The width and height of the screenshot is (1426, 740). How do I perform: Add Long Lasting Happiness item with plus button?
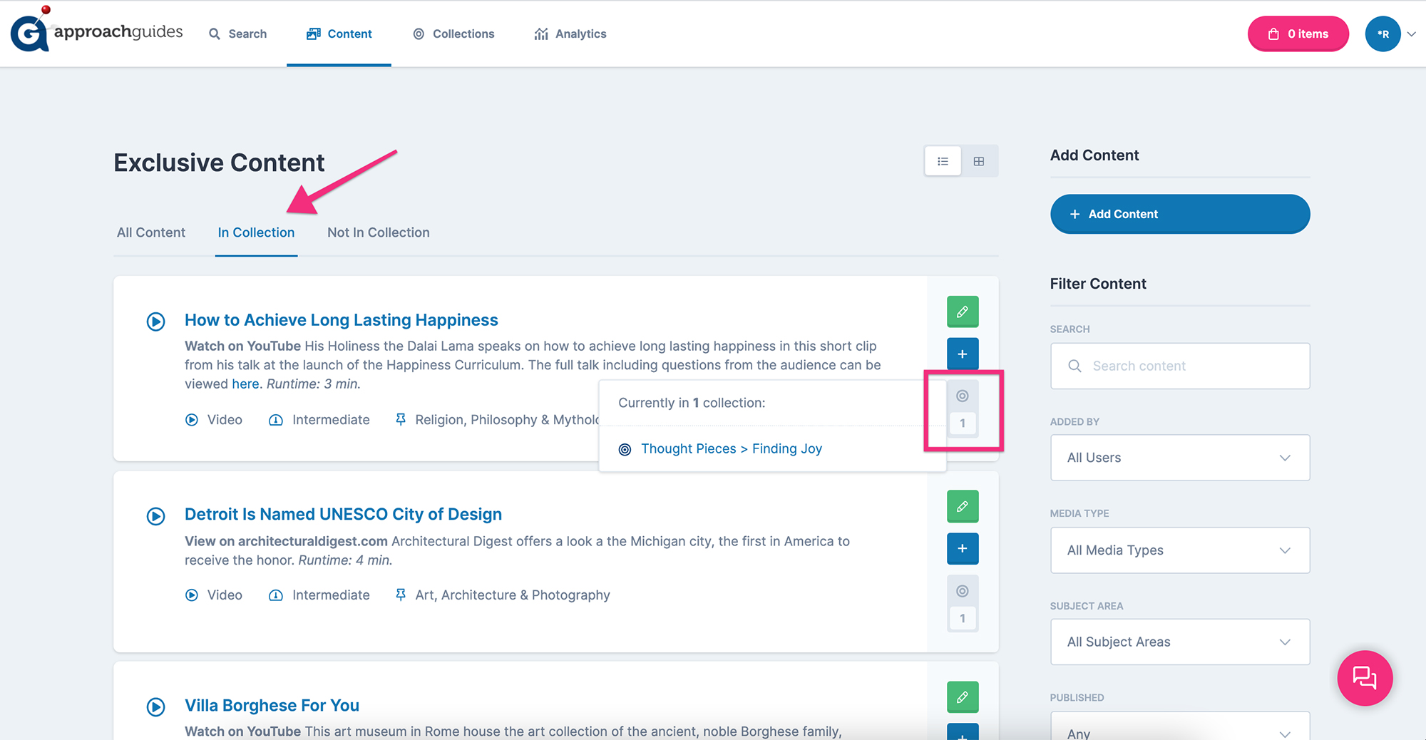(963, 354)
